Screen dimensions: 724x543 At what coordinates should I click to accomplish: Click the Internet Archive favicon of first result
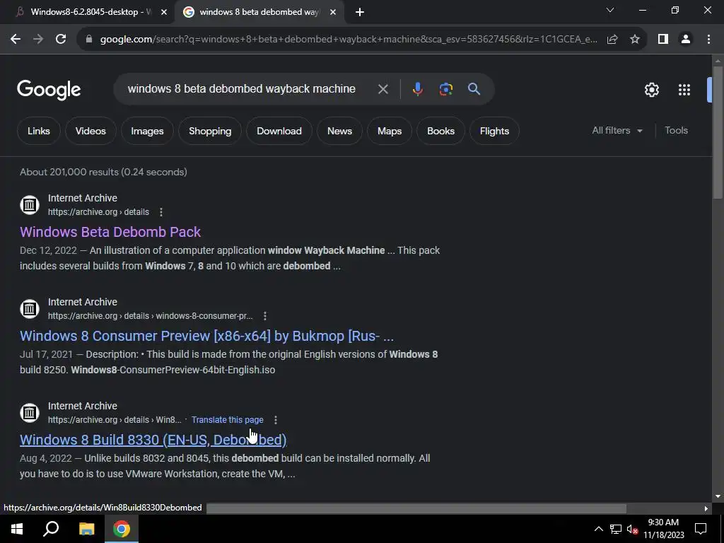30,204
